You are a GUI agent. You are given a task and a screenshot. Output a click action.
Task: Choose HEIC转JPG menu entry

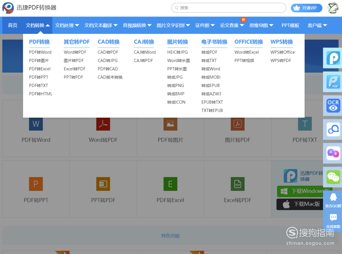tap(177, 52)
